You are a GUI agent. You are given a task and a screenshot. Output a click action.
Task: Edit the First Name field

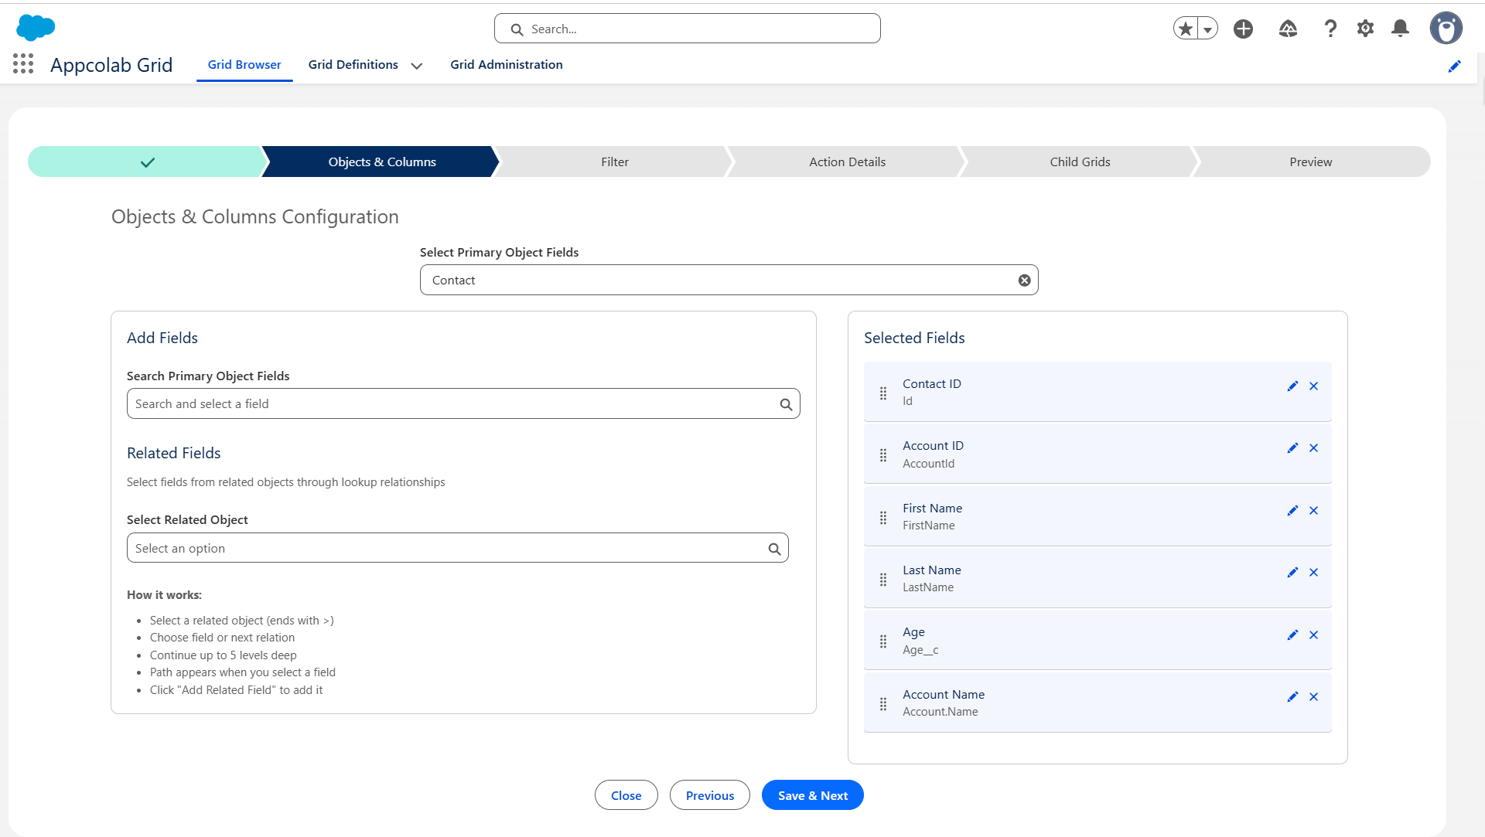tap(1292, 511)
